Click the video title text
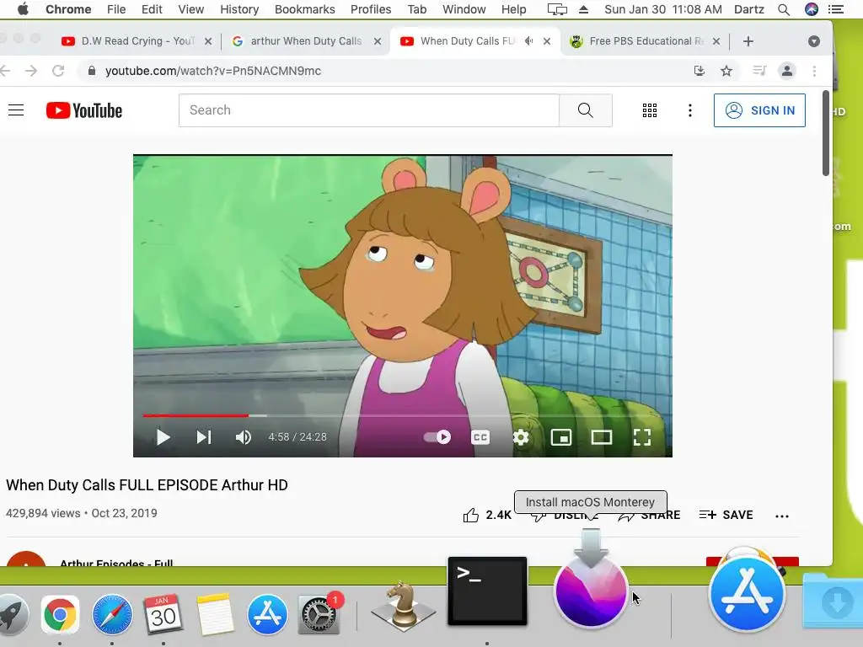863x647 pixels. coord(147,485)
